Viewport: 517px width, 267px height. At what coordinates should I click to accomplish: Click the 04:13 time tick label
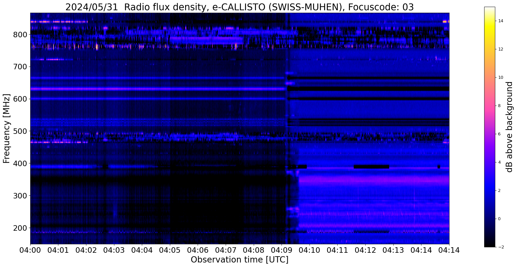pyautogui.click(x=393, y=250)
